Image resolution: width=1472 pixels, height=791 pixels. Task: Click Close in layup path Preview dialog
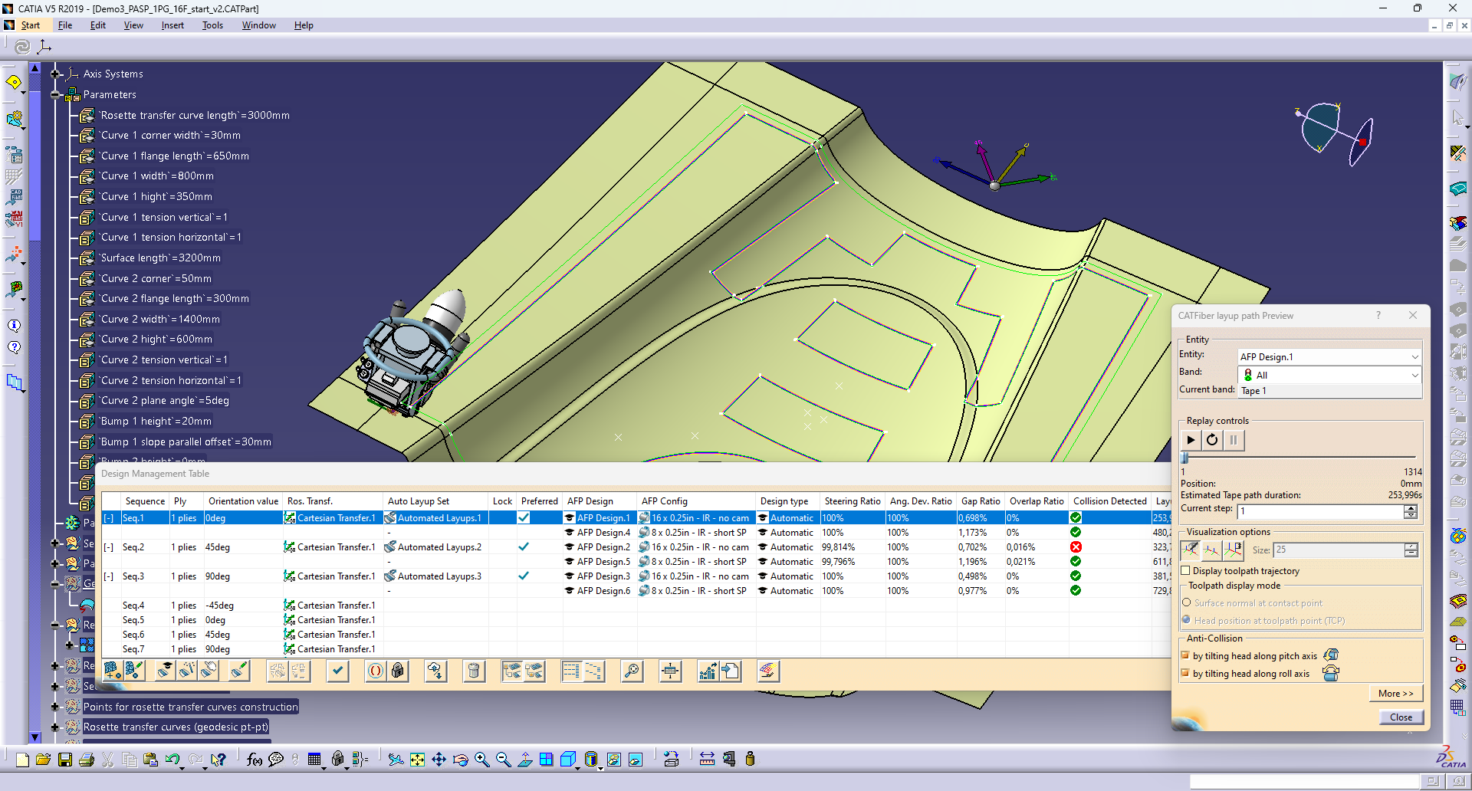(x=1401, y=717)
